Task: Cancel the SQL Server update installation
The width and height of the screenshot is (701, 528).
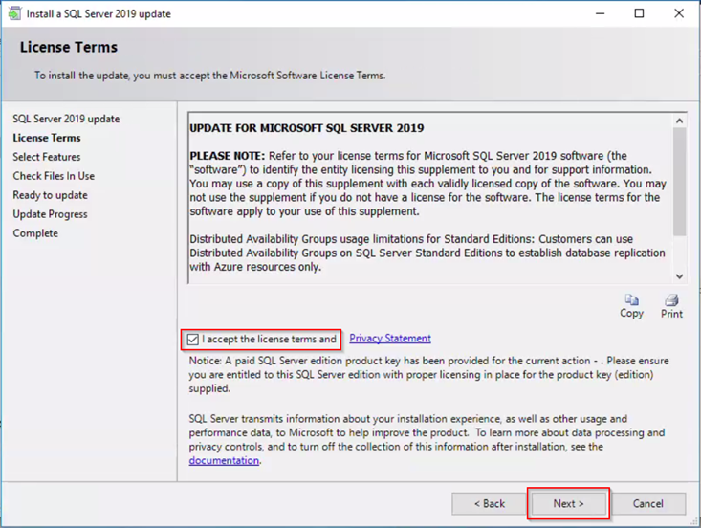Action: (x=647, y=503)
